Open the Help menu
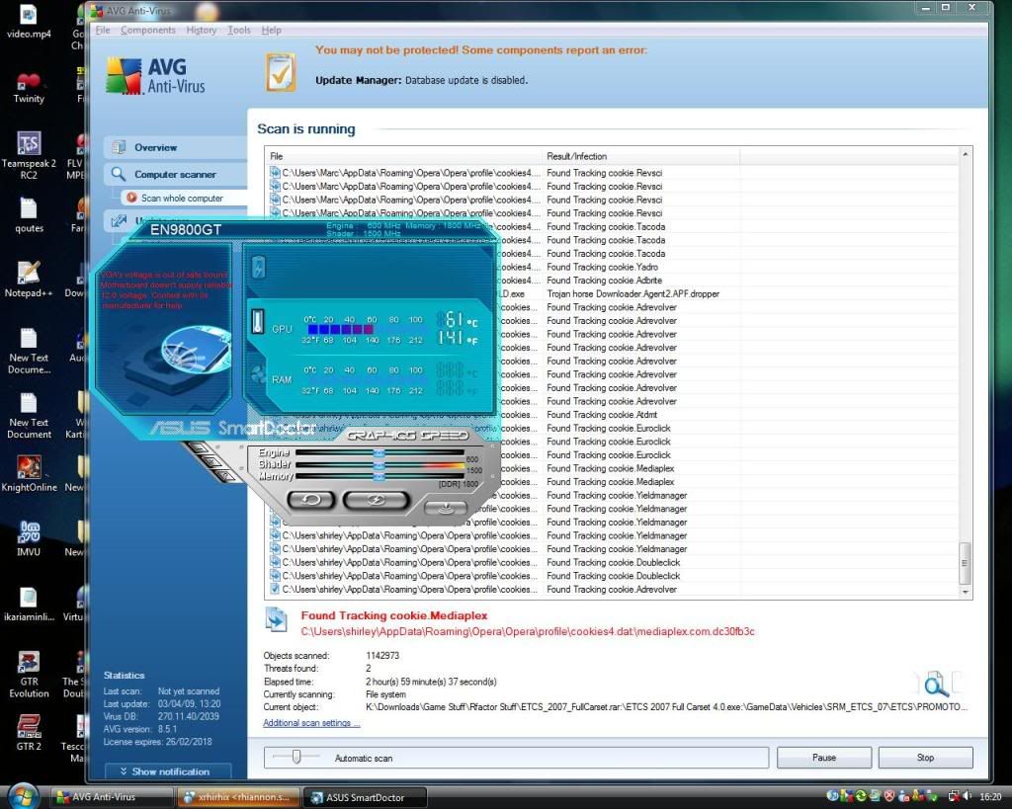The height and width of the screenshot is (809, 1012). 271,30
